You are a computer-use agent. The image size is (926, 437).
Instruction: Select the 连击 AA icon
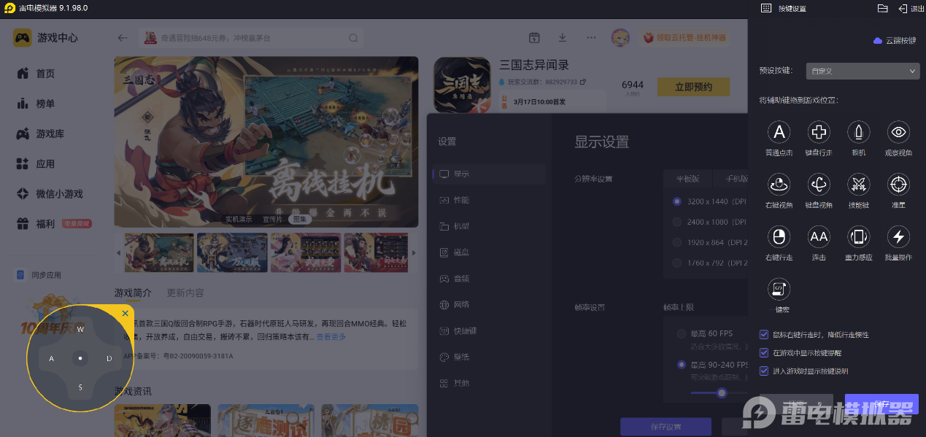pos(819,236)
